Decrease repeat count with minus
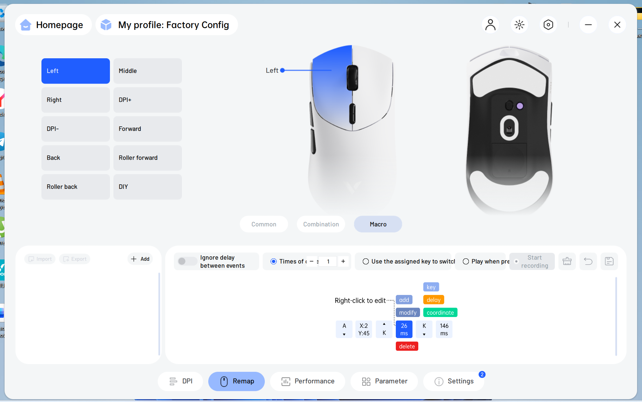This screenshot has height=402, width=642. [312, 262]
